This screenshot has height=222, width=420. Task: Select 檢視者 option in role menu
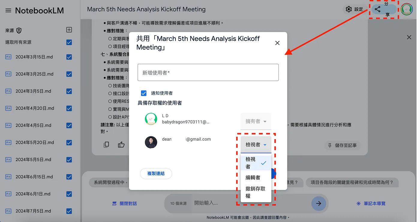256,163
